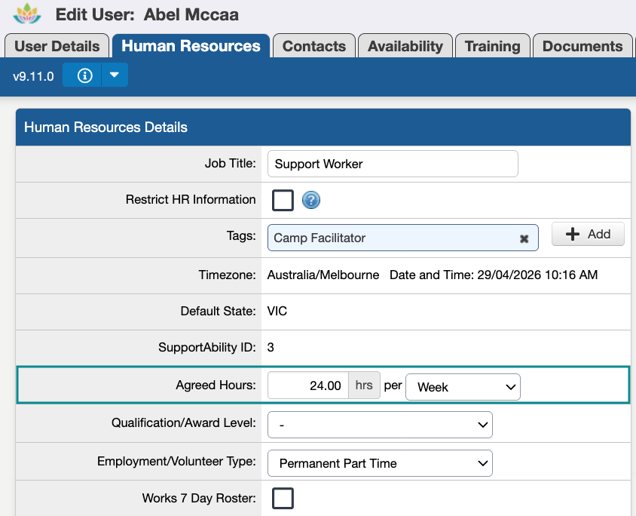Open Employment/Volunteer Type dropdown
636x516 pixels.
click(x=380, y=463)
